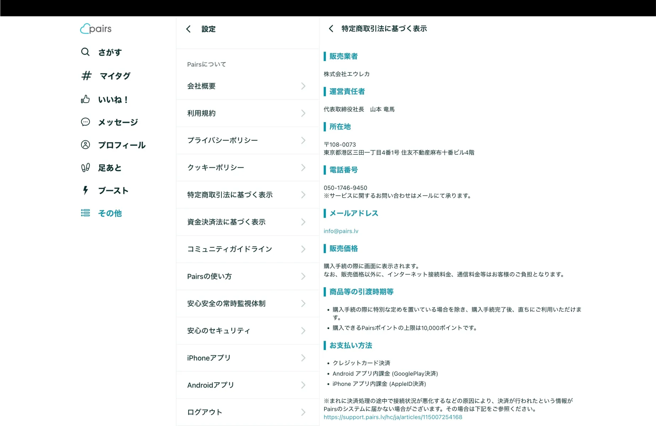Click the search magnifier icon beside さがす
The width and height of the screenshot is (656, 426).
click(85, 52)
